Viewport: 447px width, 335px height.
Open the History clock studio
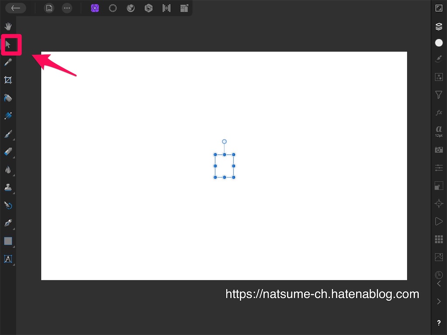coord(439,275)
